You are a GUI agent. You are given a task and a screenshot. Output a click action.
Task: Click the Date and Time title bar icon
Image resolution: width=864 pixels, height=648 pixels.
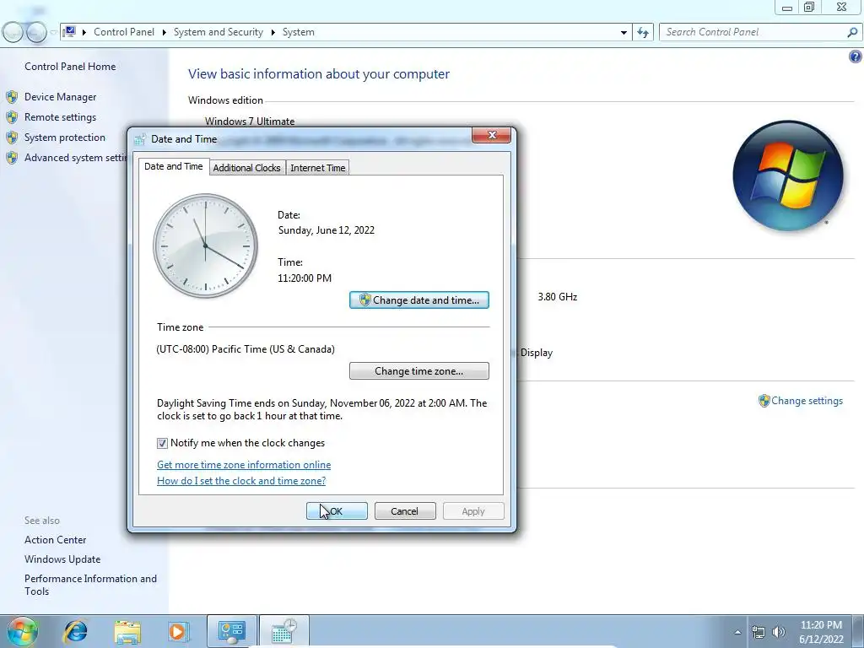(x=141, y=139)
